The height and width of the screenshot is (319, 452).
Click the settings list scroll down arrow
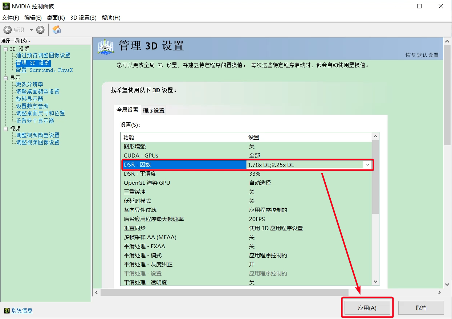click(x=376, y=282)
